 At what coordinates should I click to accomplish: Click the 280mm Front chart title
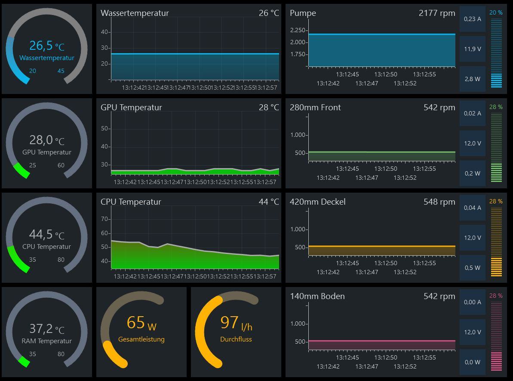[315, 107]
